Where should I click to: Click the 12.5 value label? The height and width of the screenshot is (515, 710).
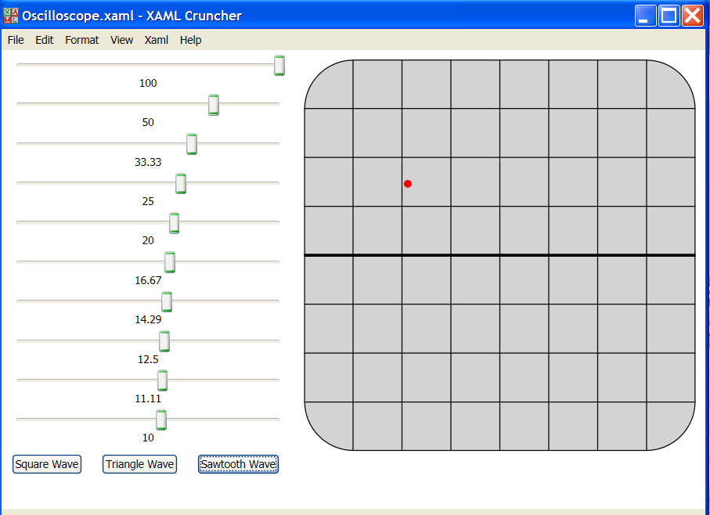148,359
